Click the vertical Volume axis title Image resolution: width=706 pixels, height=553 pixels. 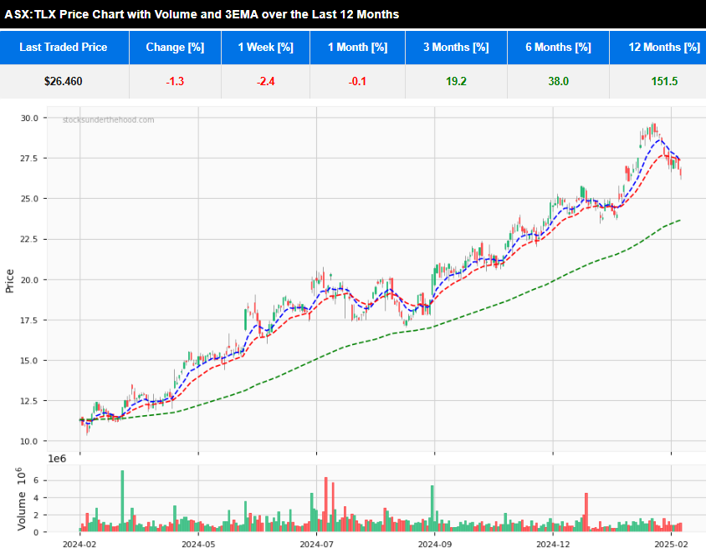[21, 499]
